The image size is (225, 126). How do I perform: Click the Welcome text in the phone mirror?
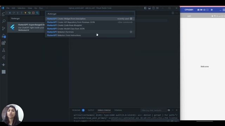point(205,66)
